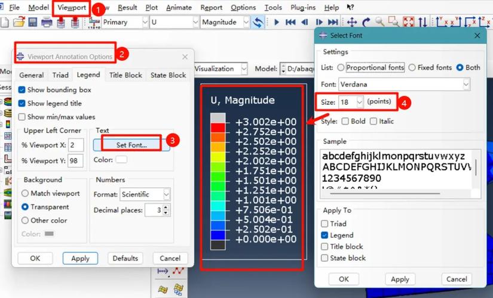The height and width of the screenshot is (298, 493).
Task: Expand the font Size dropdown
Action: point(359,103)
